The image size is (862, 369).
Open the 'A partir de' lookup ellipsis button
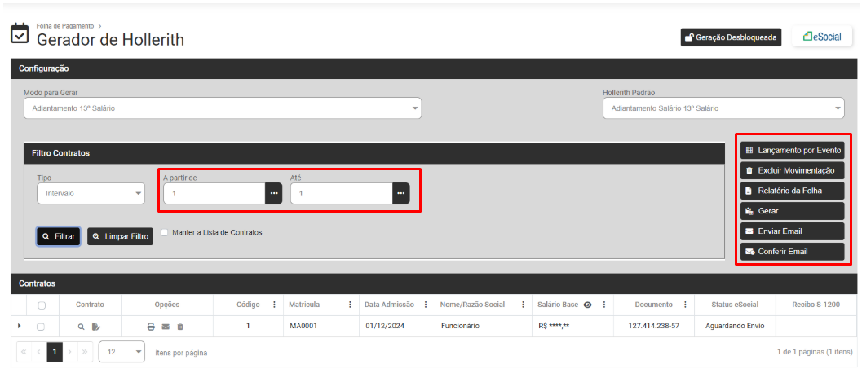click(274, 193)
